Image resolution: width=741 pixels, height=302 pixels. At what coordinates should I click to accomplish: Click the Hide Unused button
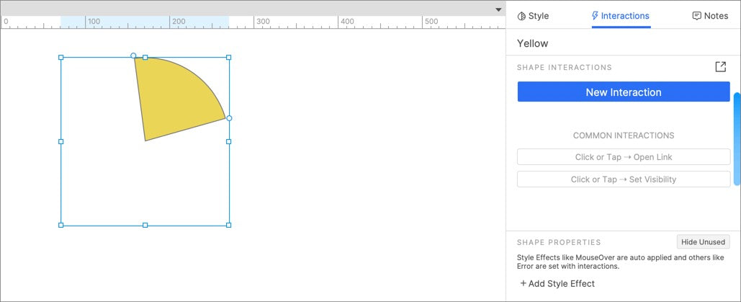[x=703, y=242]
